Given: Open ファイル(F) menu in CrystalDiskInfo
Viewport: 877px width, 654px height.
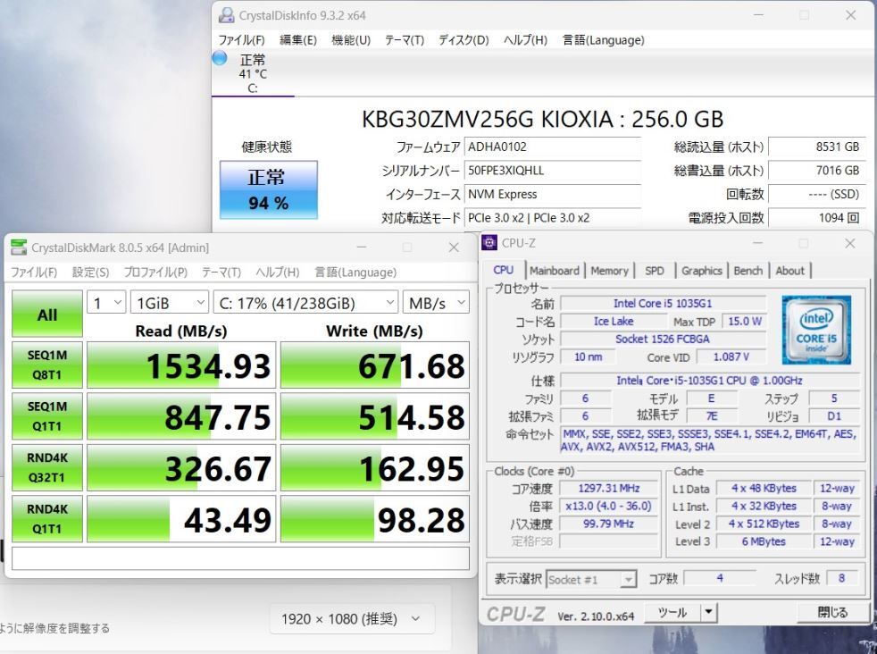Looking at the screenshot, I should click(241, 39).
